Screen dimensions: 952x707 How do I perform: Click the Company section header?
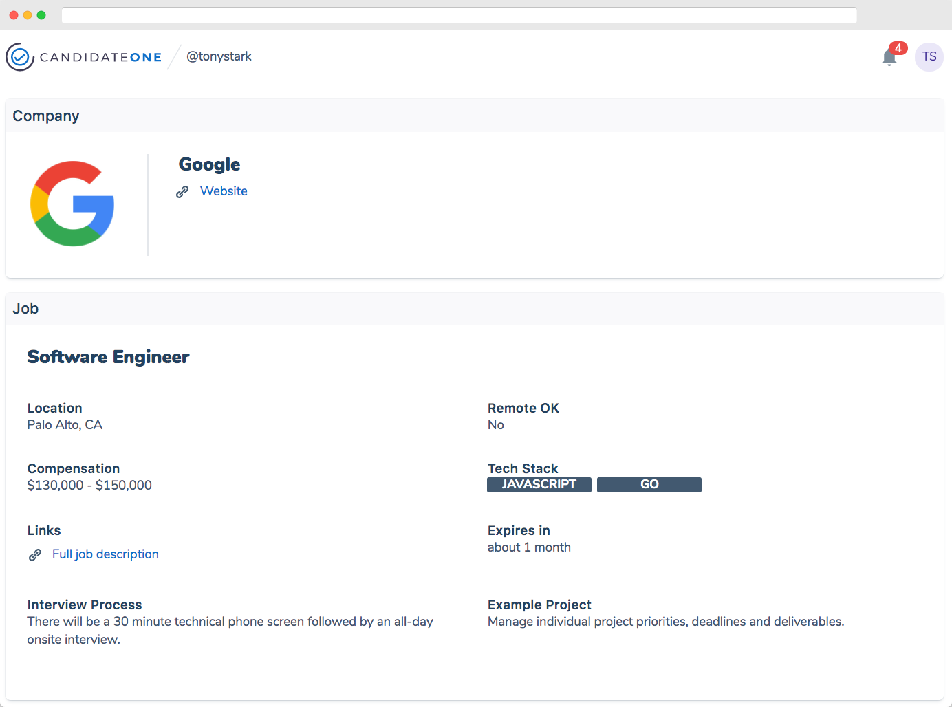click(x=475, y=116)
